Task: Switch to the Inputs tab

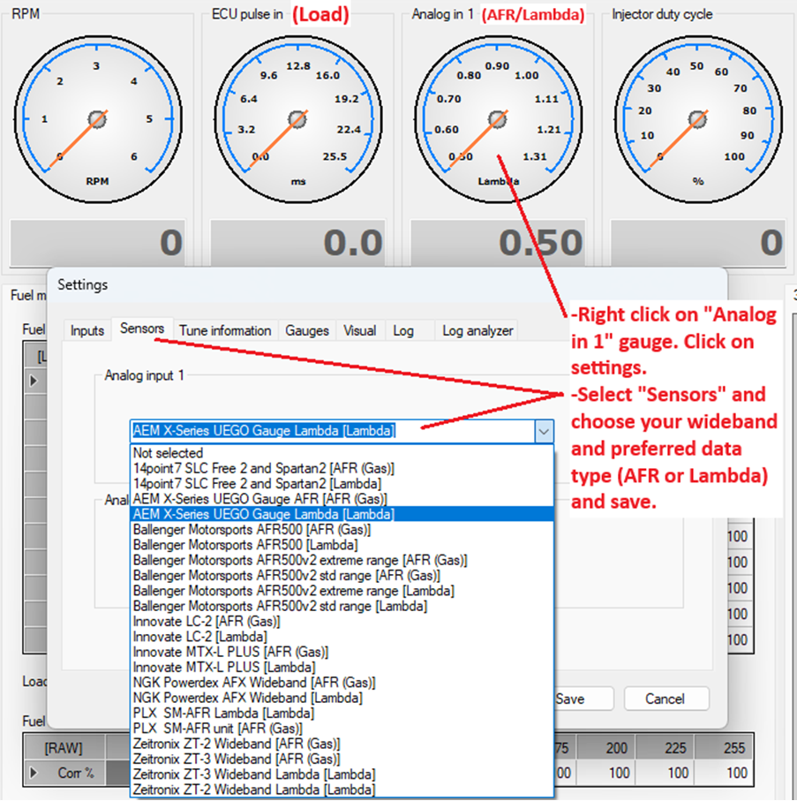Action: [x=86, y=331]
